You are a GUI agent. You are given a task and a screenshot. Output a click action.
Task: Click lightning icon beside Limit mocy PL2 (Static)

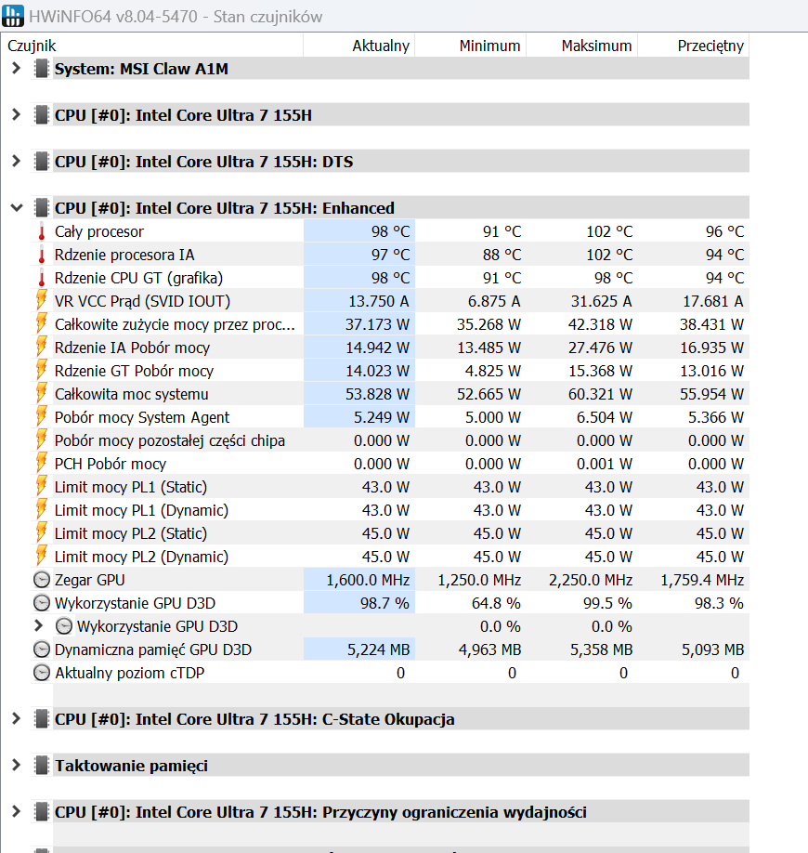[41, 533]
